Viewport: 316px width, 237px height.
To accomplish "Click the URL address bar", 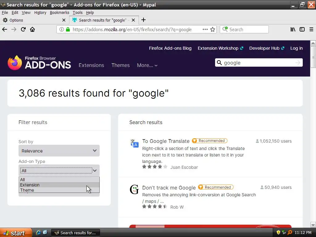I will click(x=136, y=29).
